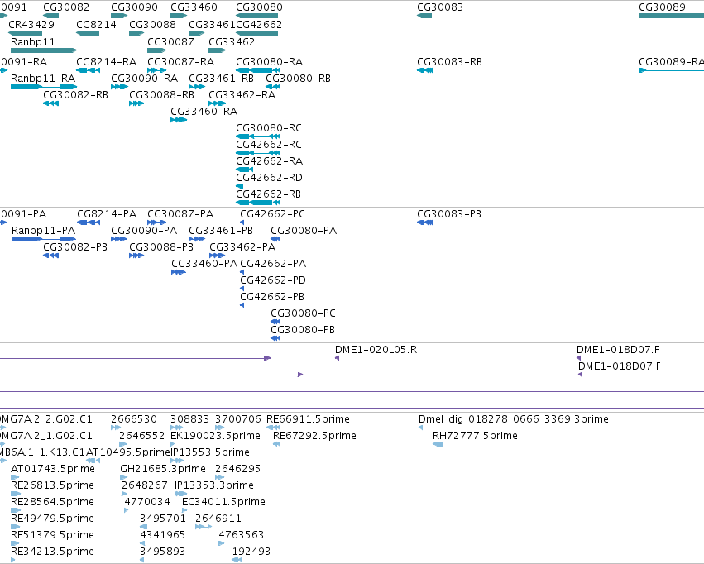This screenshot has width=704, height=564.
Task: Select feature 4341965
Action: [162, 535]
